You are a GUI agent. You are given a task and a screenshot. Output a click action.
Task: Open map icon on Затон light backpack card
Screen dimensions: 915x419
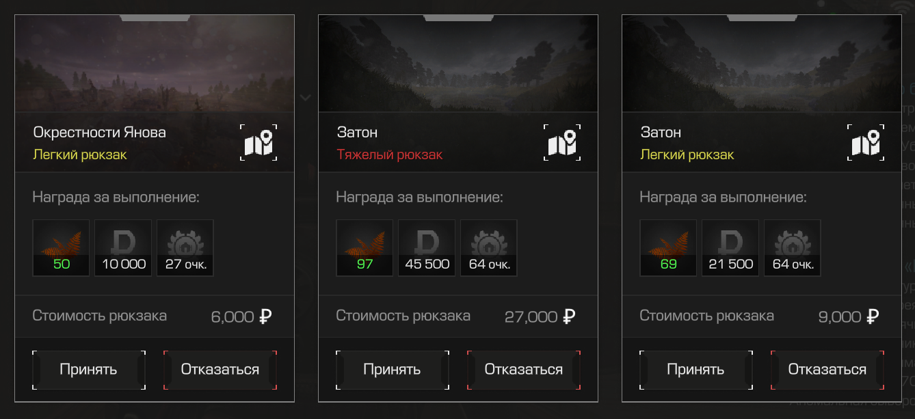(x=866, y=143)
